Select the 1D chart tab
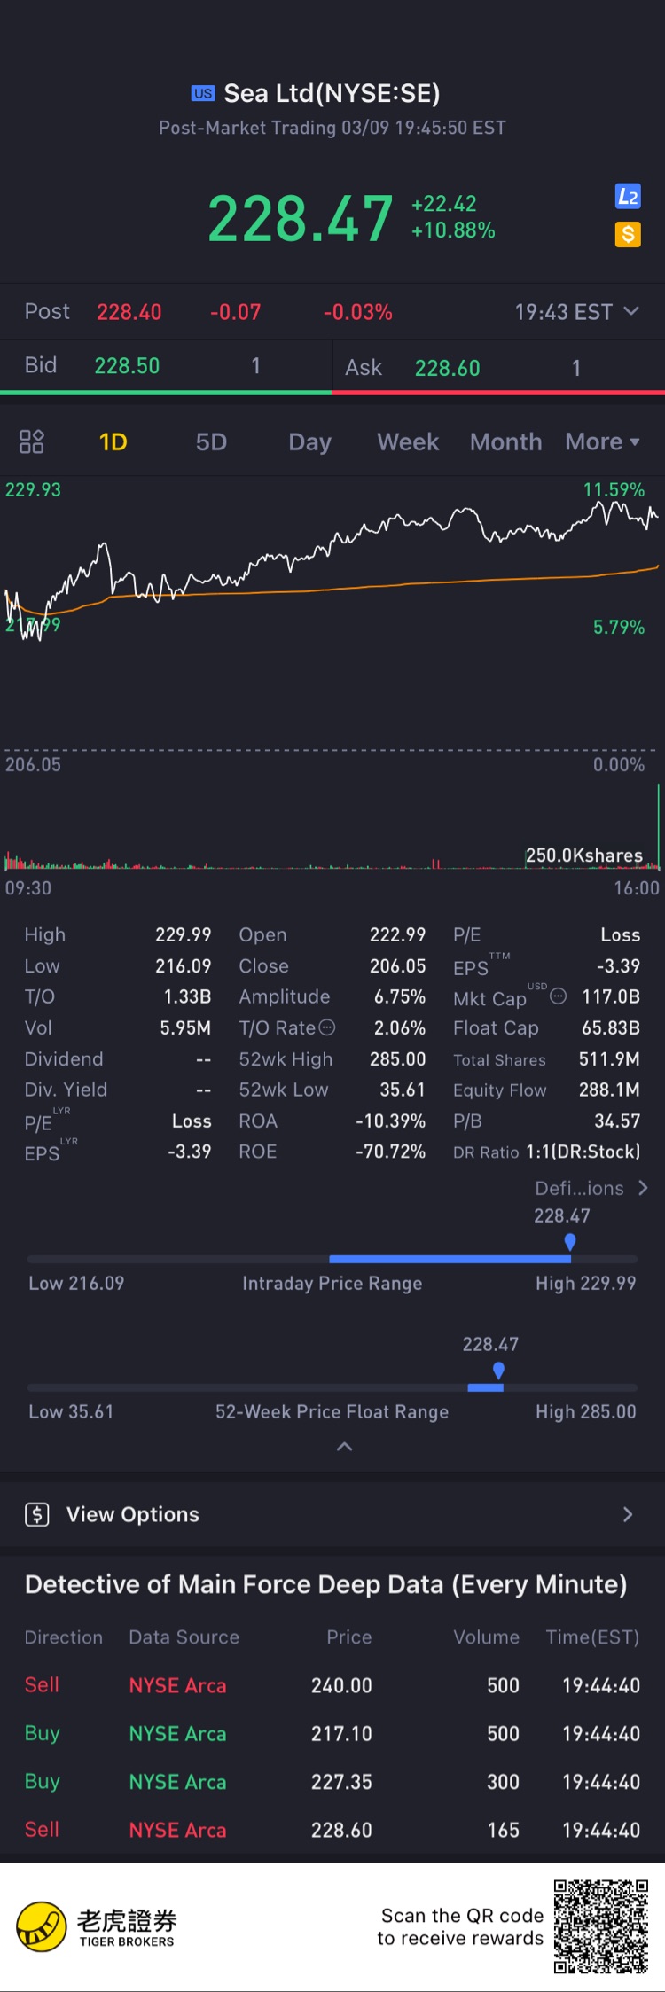 point(113,441)
